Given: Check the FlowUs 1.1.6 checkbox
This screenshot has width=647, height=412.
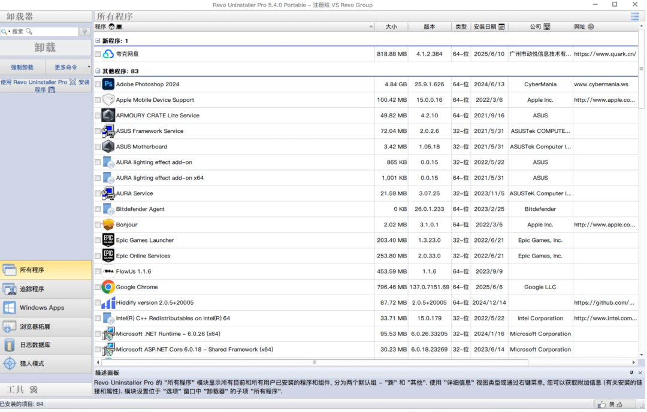Looking at the screenshot, I should [98, 271].
